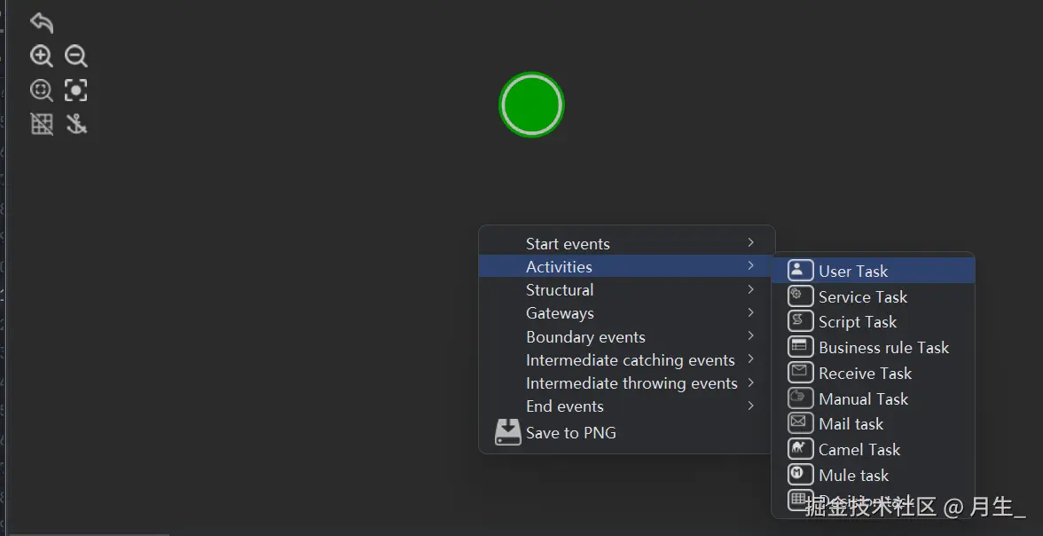
Task: Toggle the anchor snapping icon
Action: point(76,124)
